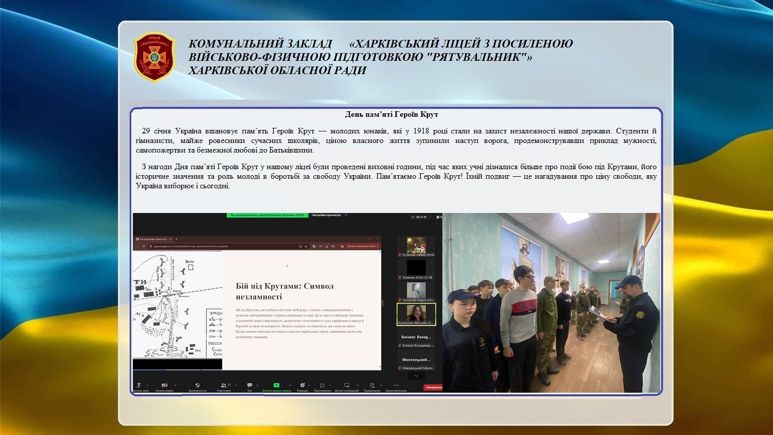Click the Notes icon in Zoom toolbar

click(372, 386)
